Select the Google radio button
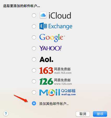 pos(34,37)
